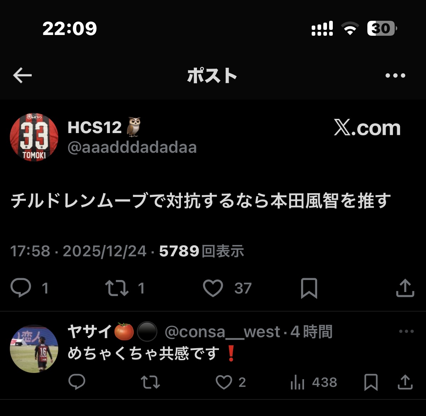
Task: Open the @aaadddadadaa profile handle
Action: click(132, 147)
